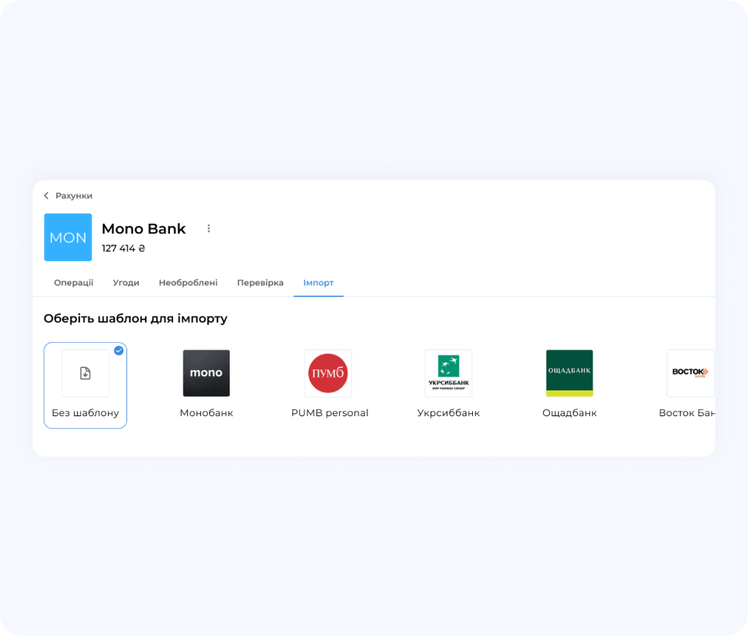Switch to the Операції tab
The width and height of the screenshot is (748, 636).
(x=73, y=282)
